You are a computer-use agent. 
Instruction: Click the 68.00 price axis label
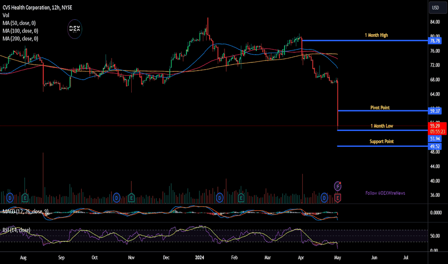(x=435, y=80)
